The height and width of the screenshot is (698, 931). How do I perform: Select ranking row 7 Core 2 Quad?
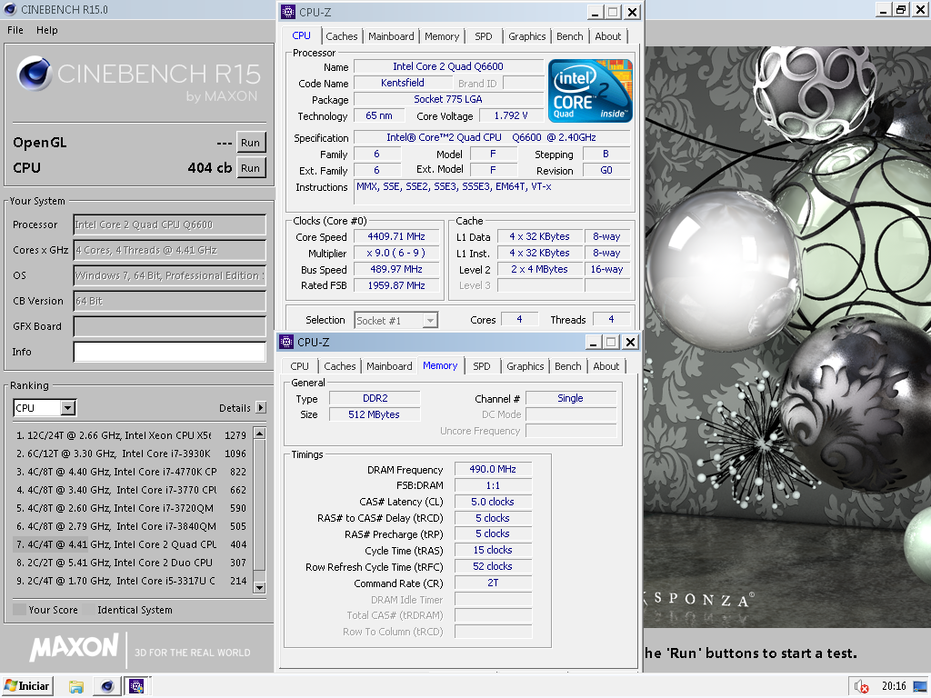[131, 545]
